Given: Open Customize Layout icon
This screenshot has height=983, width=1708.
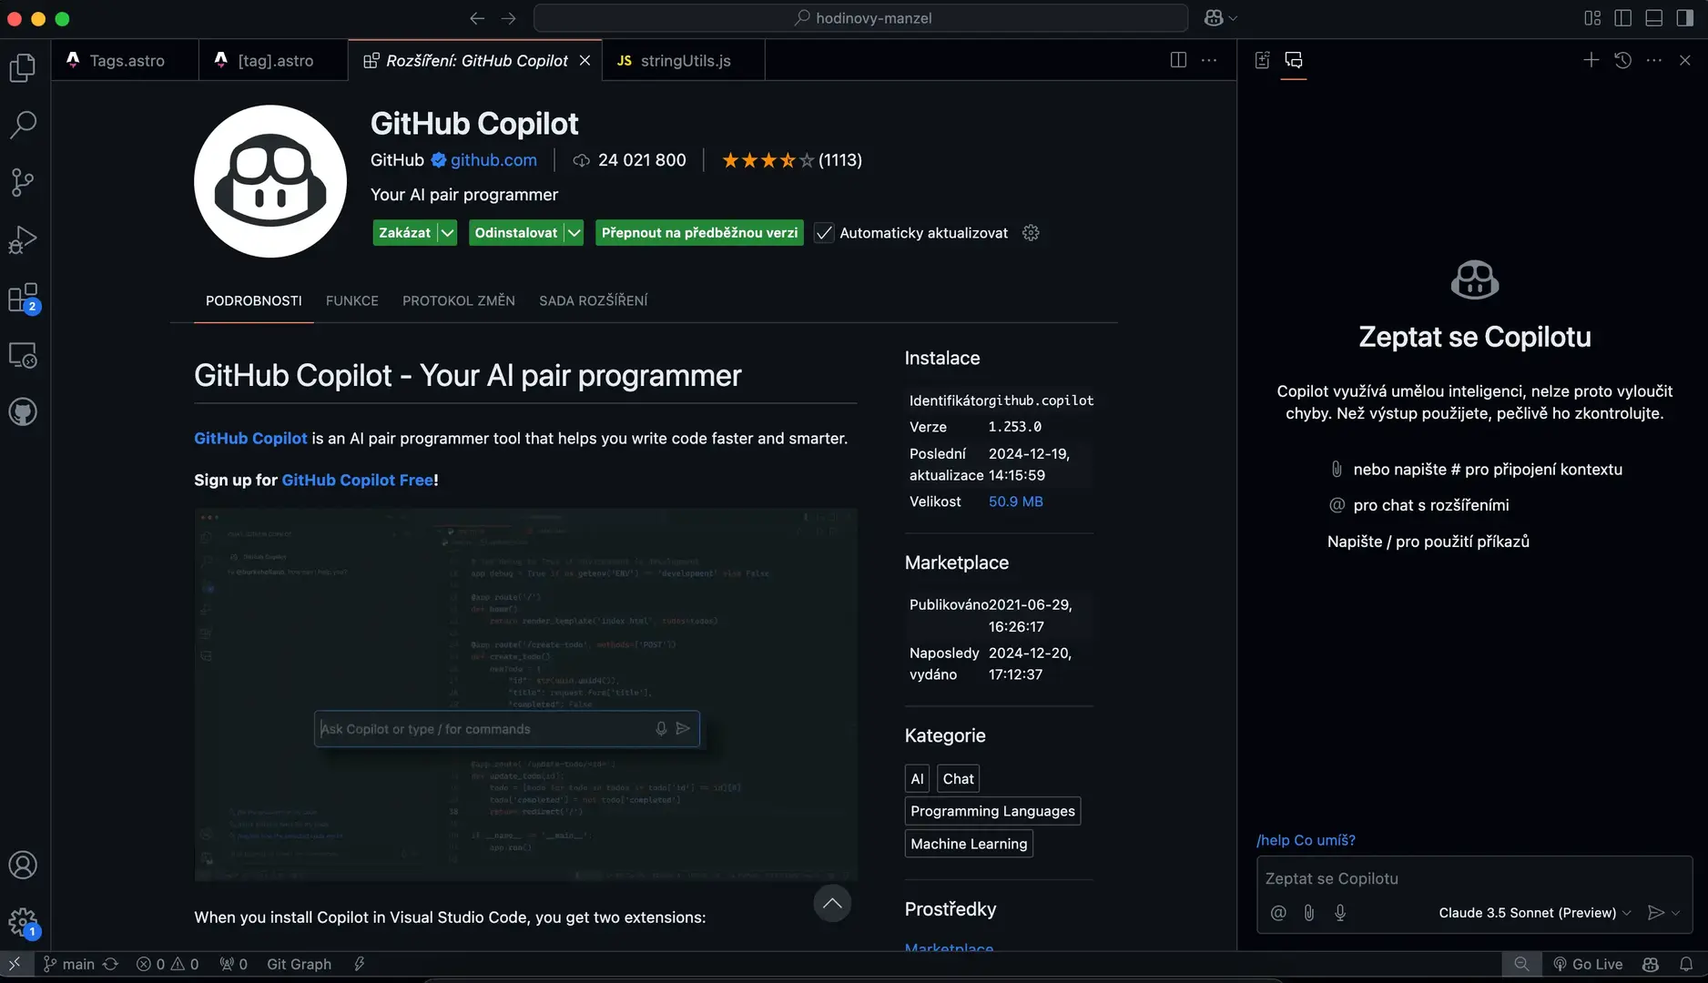Looking at the screenshot, I should coord(1592,18).
